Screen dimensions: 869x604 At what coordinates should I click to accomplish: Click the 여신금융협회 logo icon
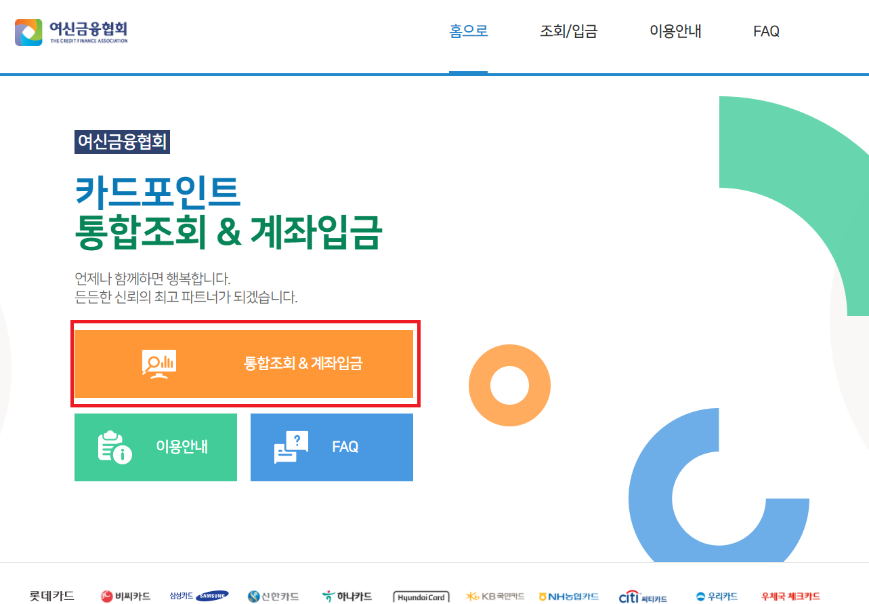(x=28, y=31)
